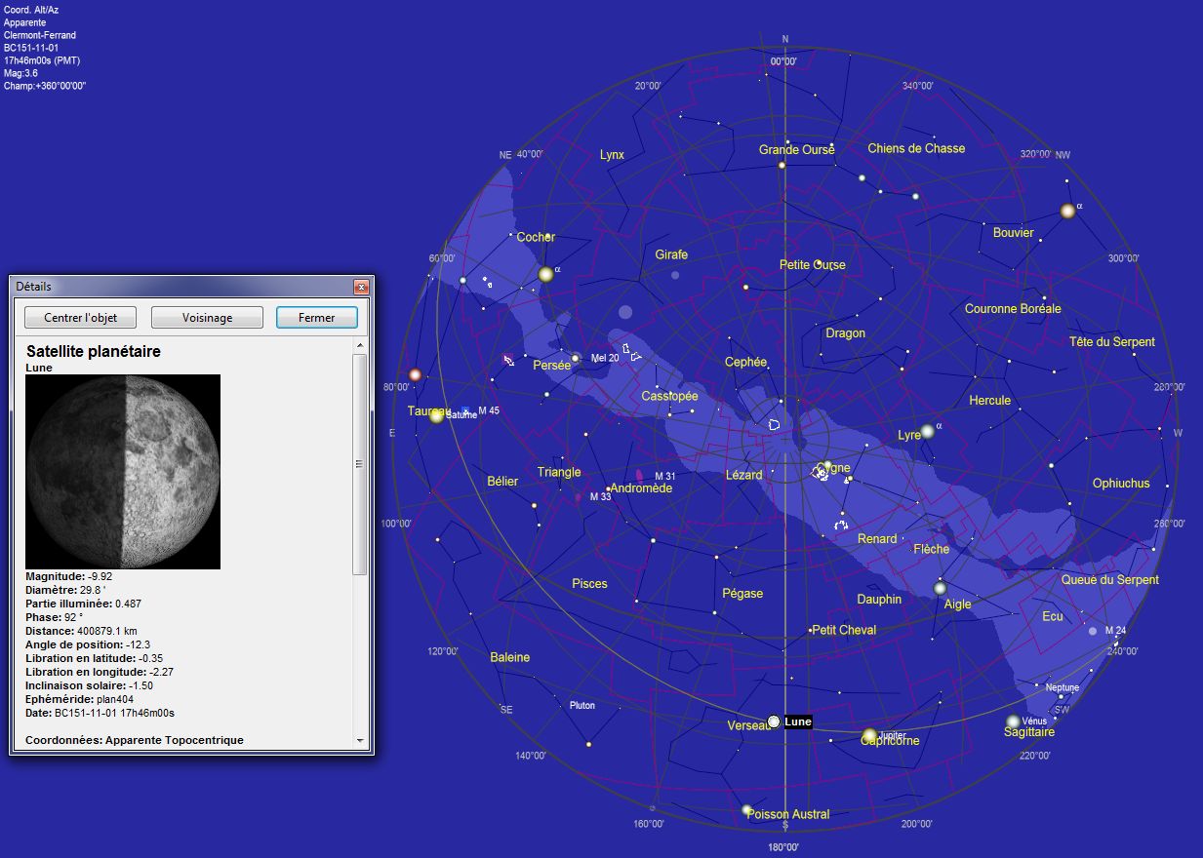Click the M 31 galaxy symbol in Andromède

[x=640, y=475]
